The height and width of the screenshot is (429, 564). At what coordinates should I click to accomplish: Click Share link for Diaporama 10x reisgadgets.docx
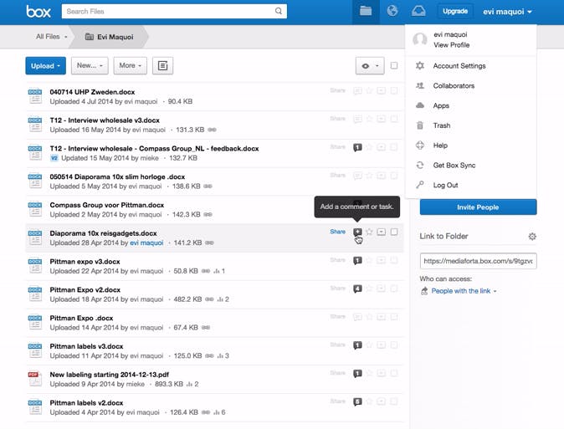pos(338,232)
